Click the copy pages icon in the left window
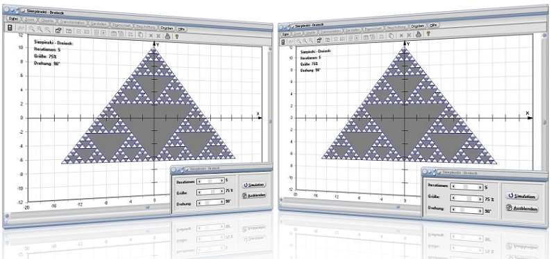This screenshot has width=551, height=259. pyautogui.click(x=140, y=35)
